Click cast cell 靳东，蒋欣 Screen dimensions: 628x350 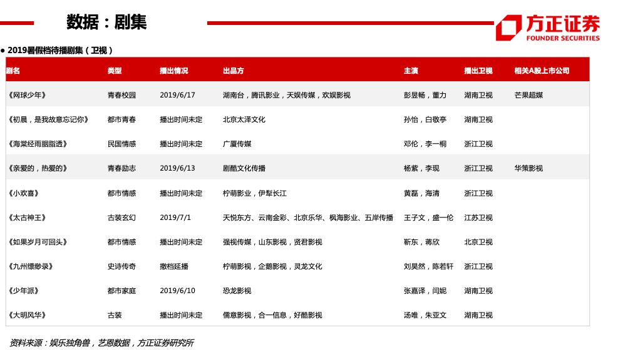[x=421, y=242]
